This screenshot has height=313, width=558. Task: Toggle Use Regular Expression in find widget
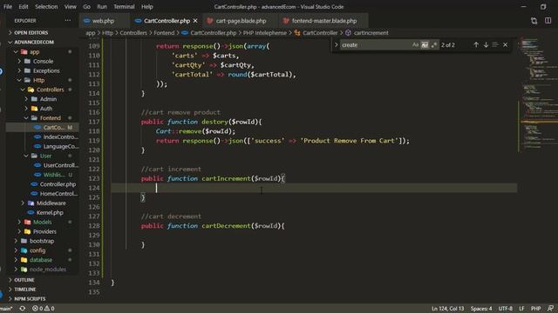pos(433,44)
